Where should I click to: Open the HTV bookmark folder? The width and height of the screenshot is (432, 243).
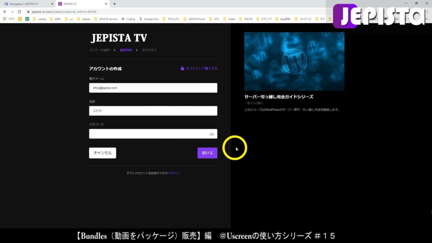click(214, 19)
